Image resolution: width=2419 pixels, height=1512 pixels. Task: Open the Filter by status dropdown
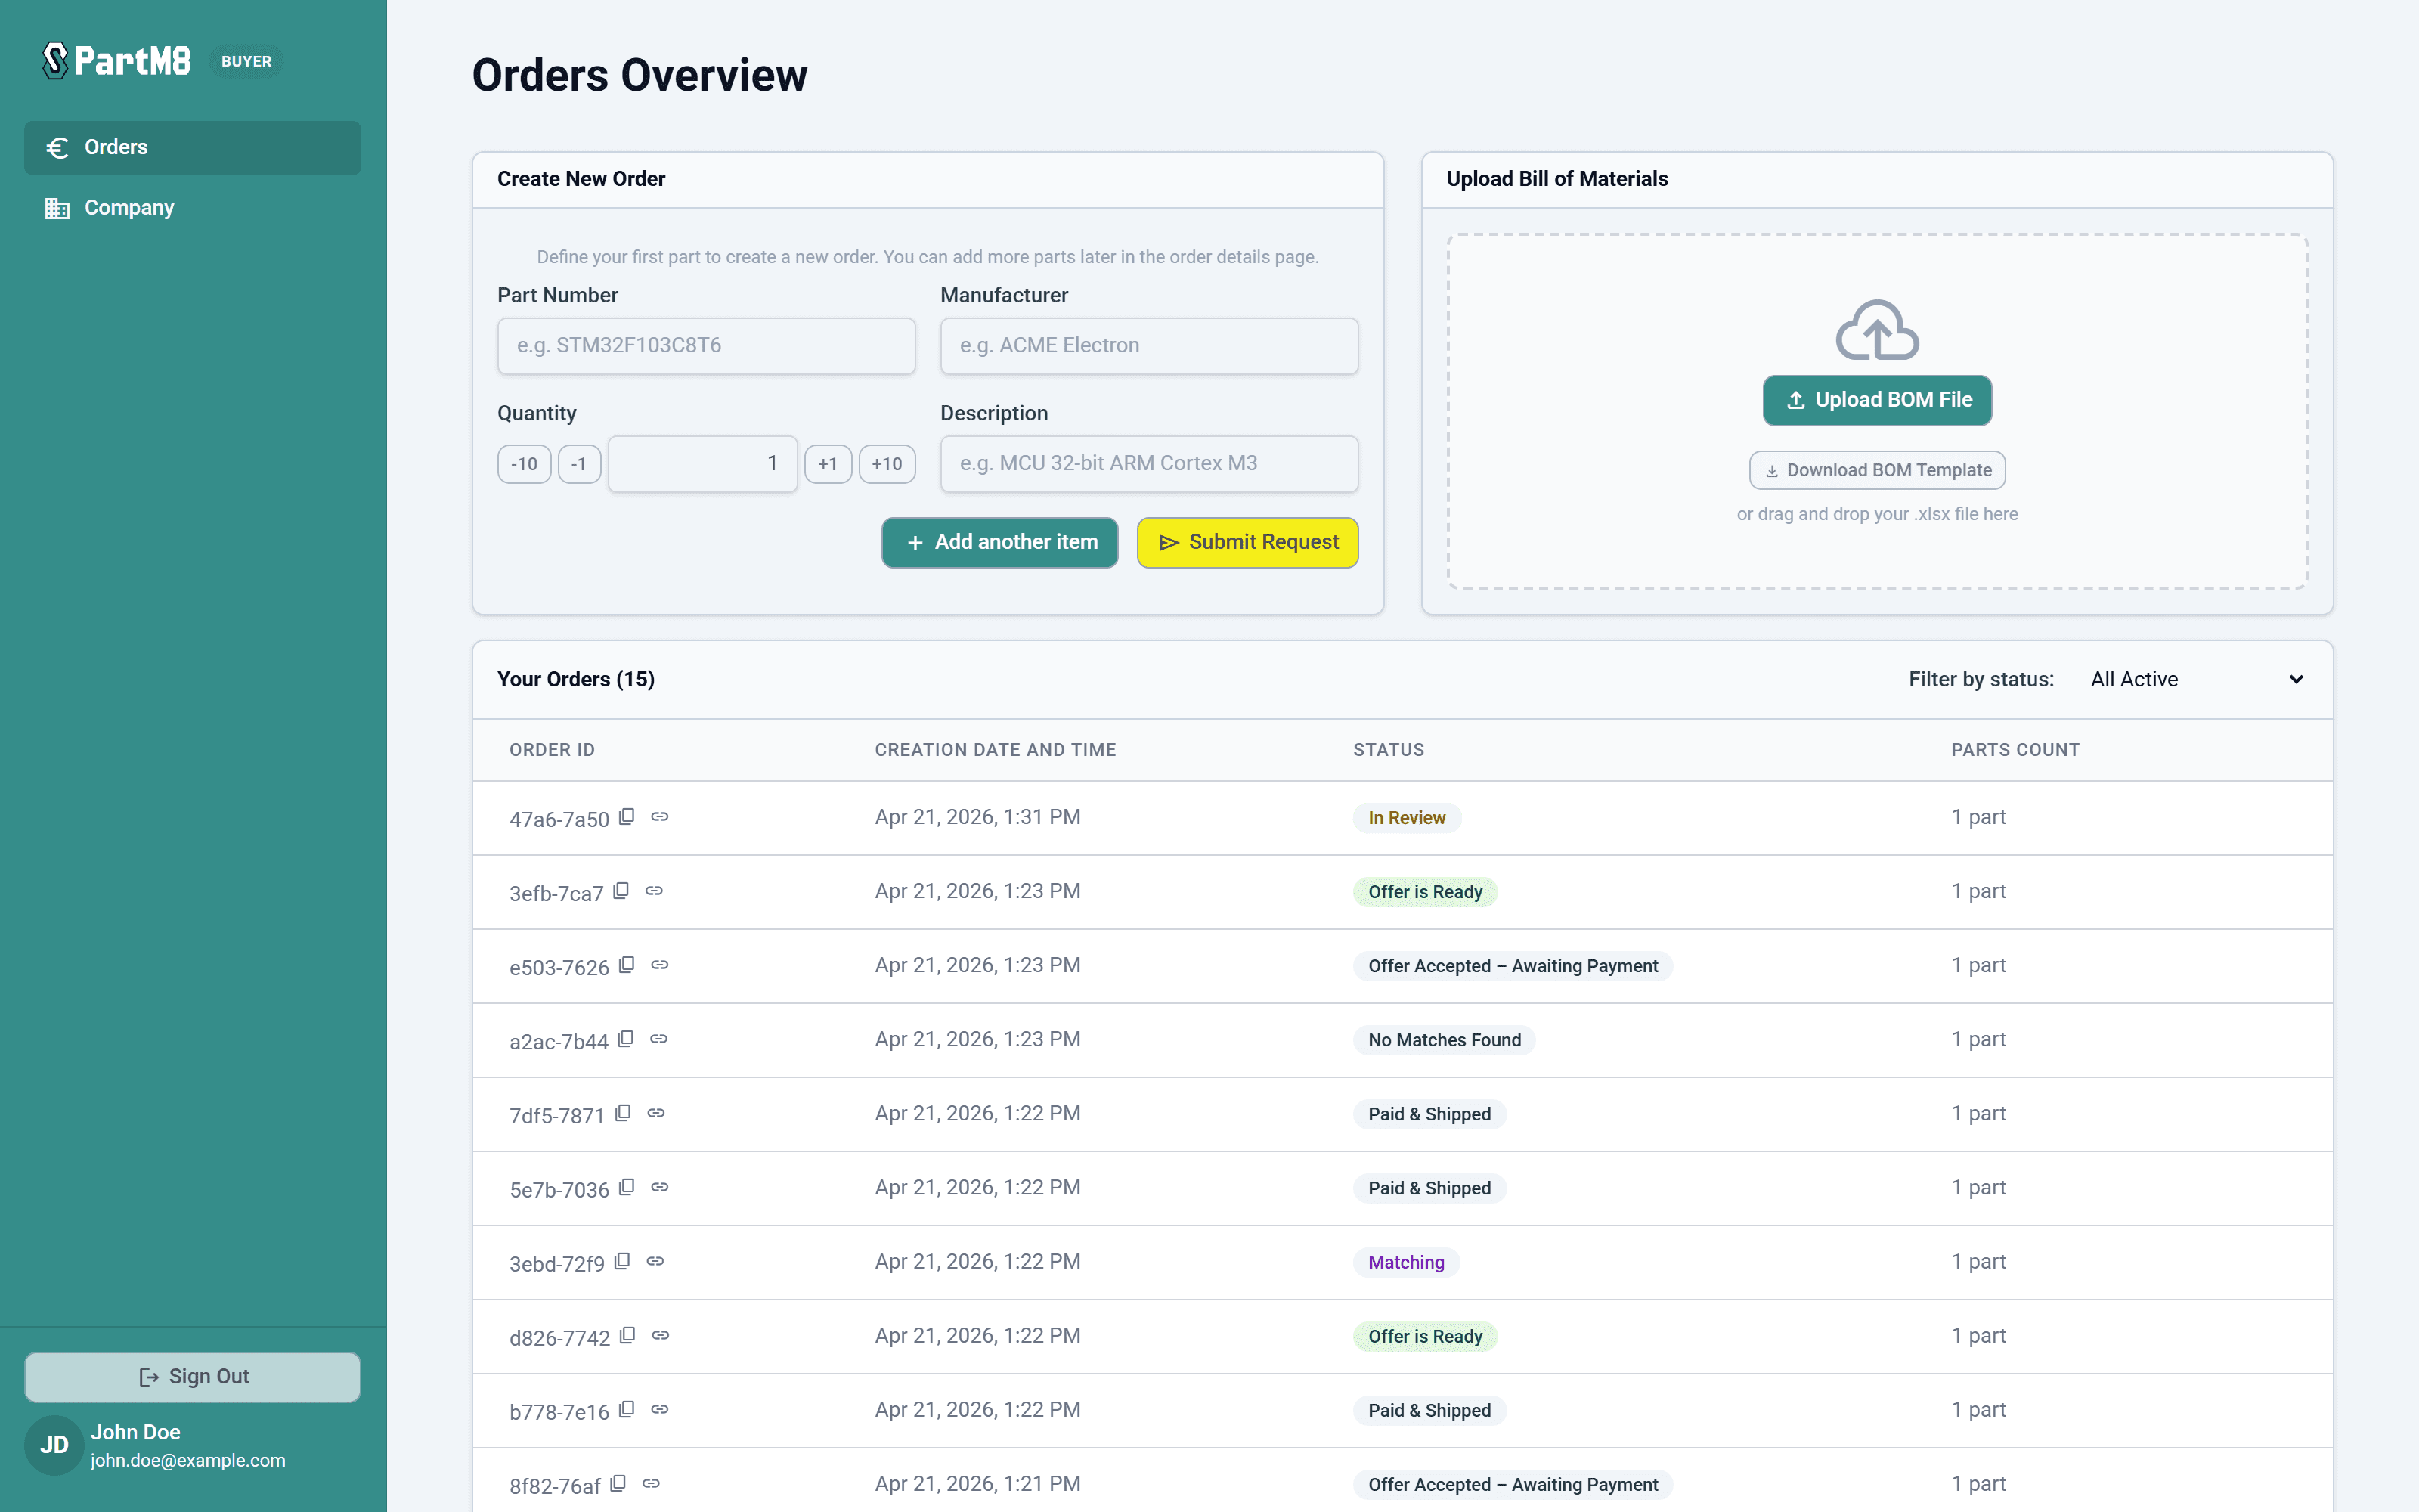[x=2197, y=680]
